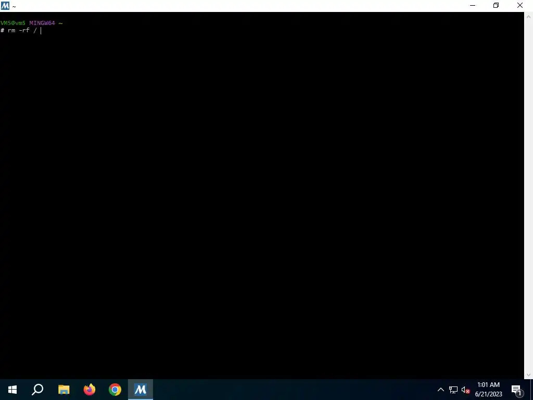Launch Google Chrome from the taskbar
This screenshot has width=533, height=400.
115,390
